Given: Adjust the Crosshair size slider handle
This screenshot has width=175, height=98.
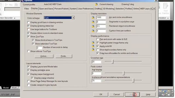Looking at the screenshot, I should point(113,62).
